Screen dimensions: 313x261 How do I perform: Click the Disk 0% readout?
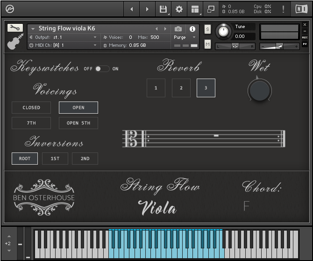262,12
